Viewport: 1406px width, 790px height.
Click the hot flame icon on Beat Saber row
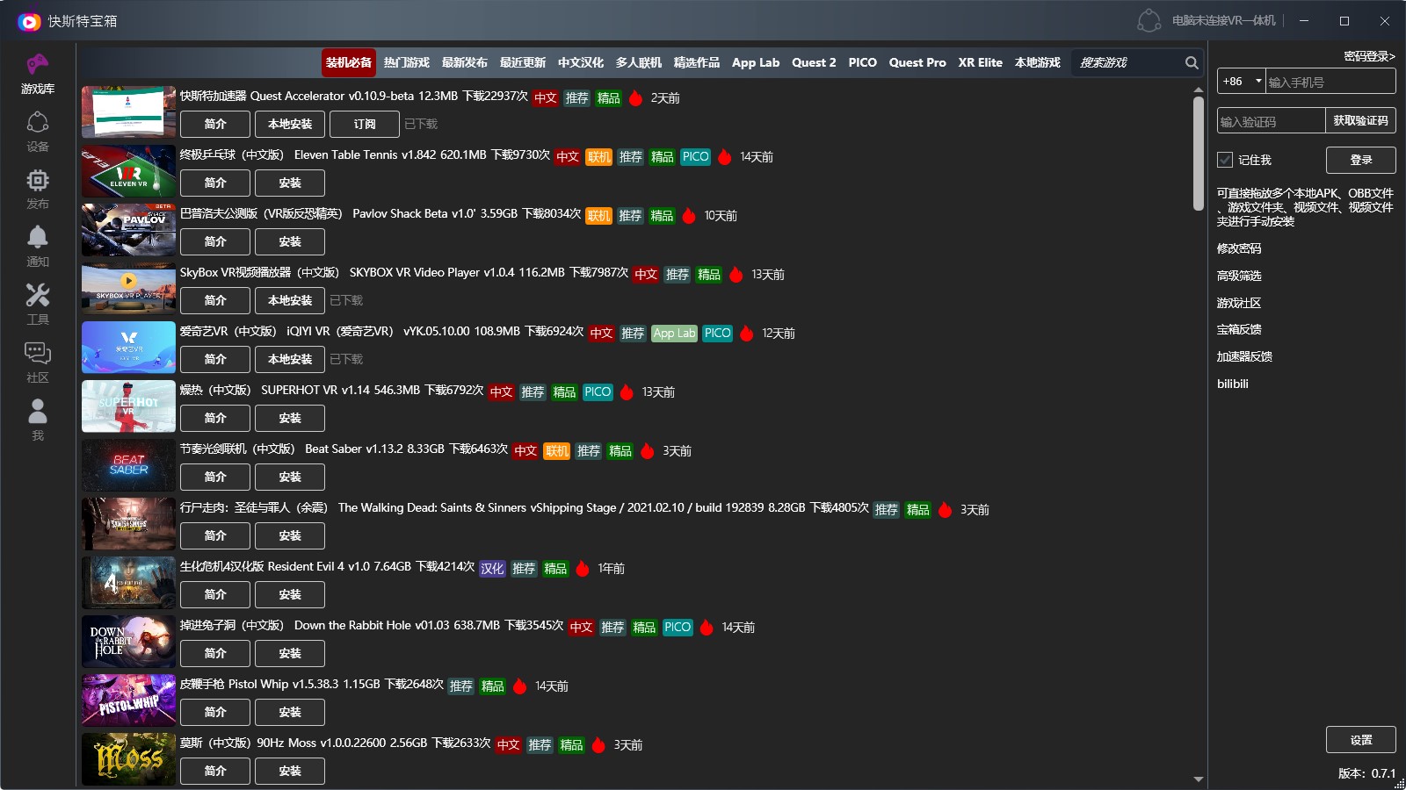click(x=648, y=450)
